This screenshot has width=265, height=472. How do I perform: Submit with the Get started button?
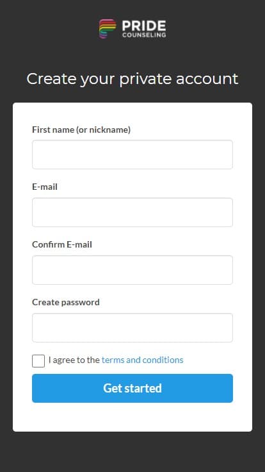[132, 389]
